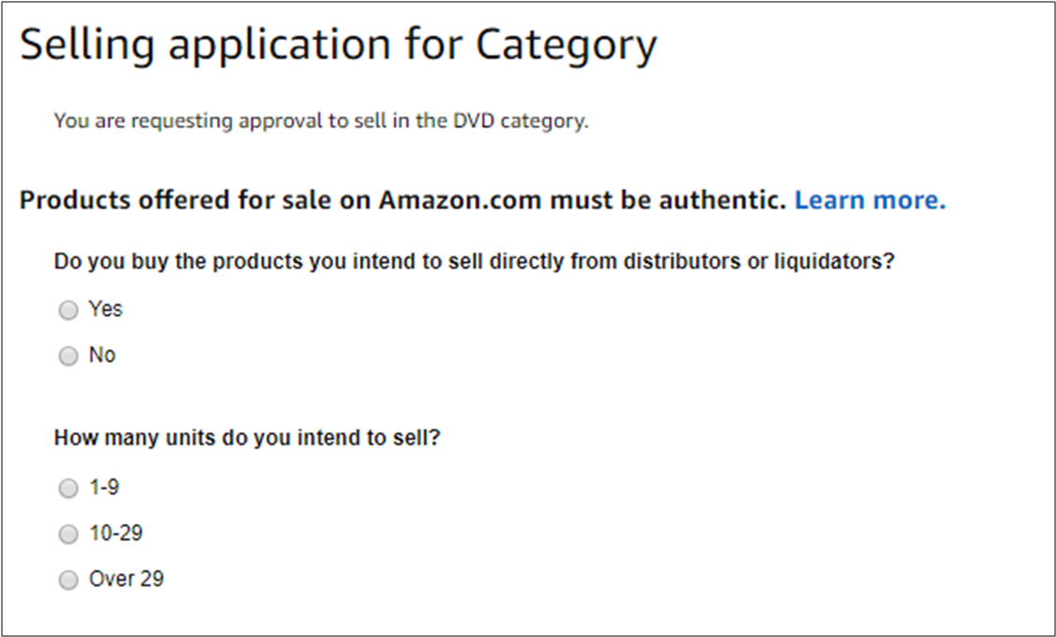Screen dimensions: 1056x637
Task: Click the distributors or liquidators question text
Action: coord(475,262)
